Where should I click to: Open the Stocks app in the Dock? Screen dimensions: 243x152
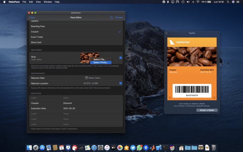[81, 148]
